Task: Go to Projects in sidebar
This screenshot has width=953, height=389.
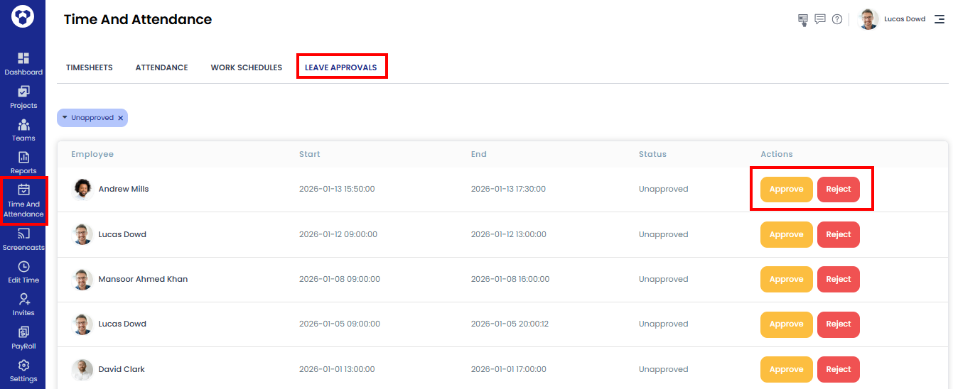Action: point(23,92)
